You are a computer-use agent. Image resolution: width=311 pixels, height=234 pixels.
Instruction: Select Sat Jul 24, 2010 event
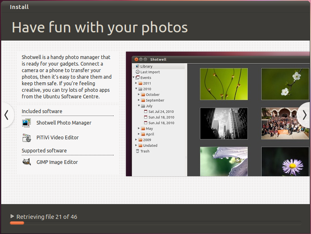(x=161, y=111)
